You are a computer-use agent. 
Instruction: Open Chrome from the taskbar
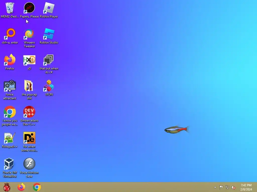click(x=37, y=187)
